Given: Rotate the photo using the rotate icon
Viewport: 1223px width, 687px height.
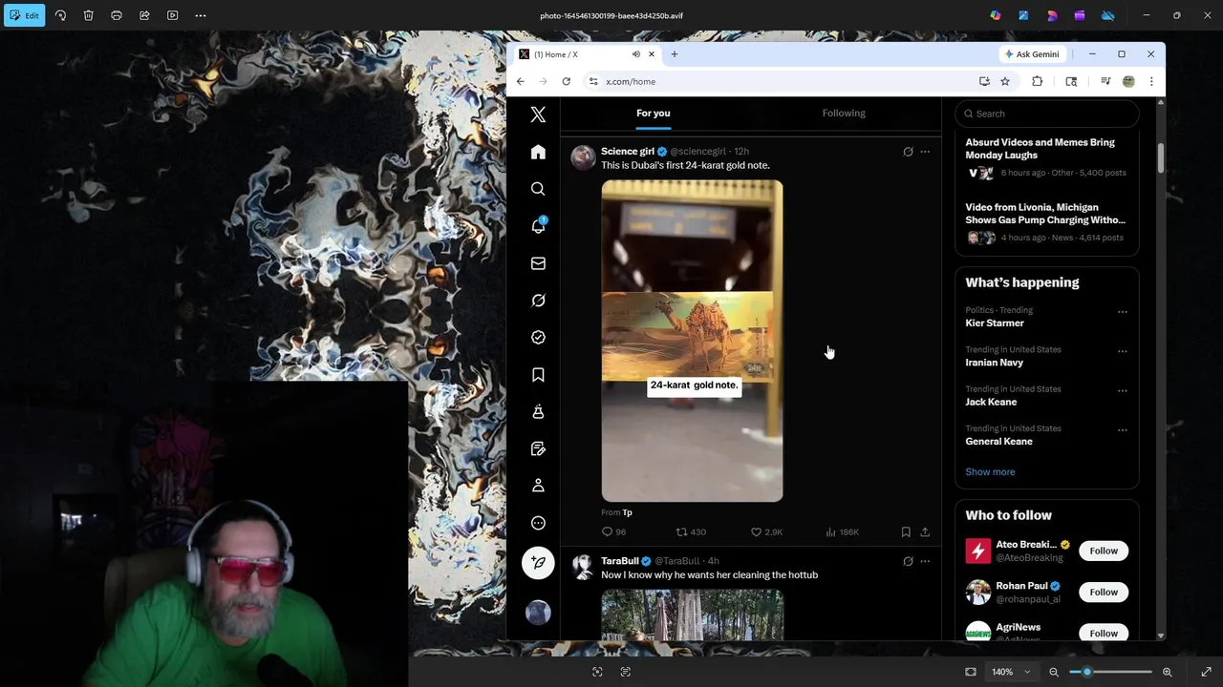Looking at the screenshot, I should point(60,15).
